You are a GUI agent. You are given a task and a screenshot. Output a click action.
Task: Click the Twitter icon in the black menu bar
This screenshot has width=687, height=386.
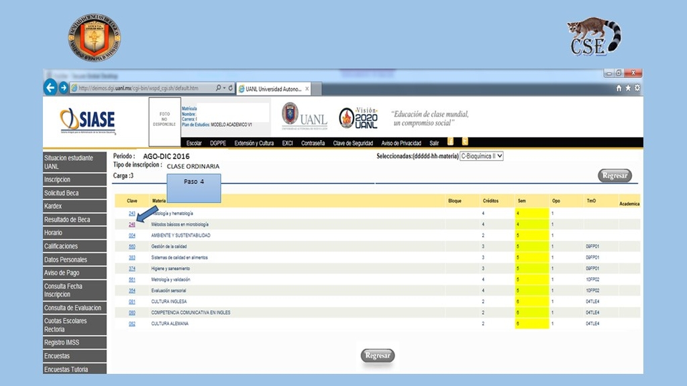point(465,141)
